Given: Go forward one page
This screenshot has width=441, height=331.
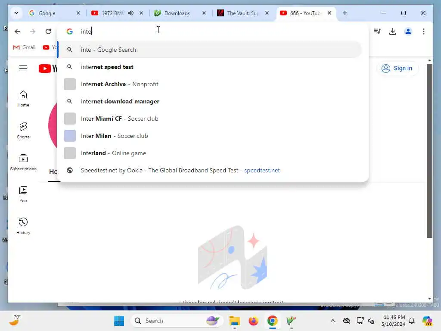Looking at the screenshot, I should 33,31.
